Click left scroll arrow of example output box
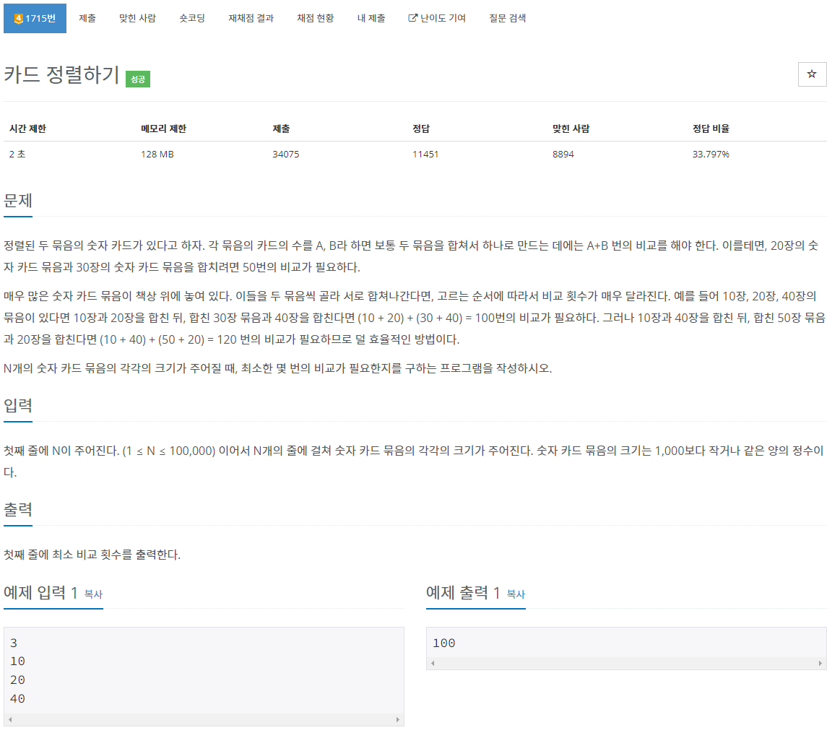Viewport: 827px width, 733px height. [x=433, y=664]
